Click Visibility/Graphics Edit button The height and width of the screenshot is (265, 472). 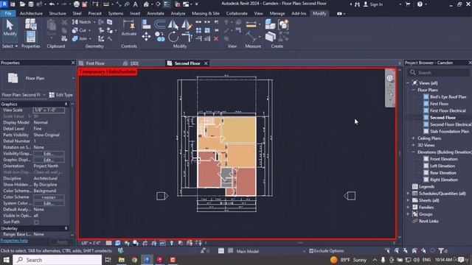[x=49, y=154]
